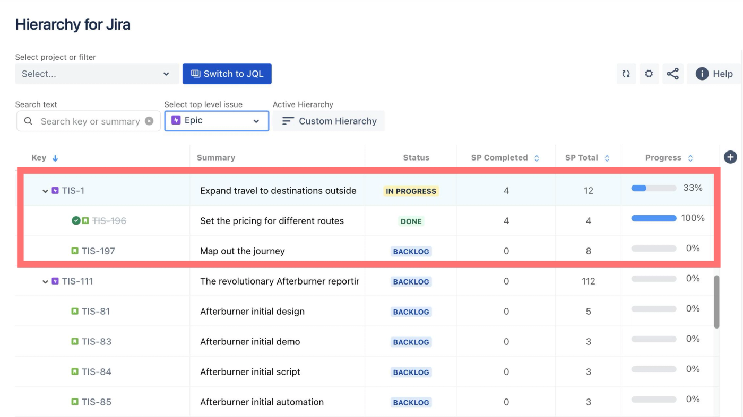Click the purple epic icon next to TIS-111

[55, 281]
